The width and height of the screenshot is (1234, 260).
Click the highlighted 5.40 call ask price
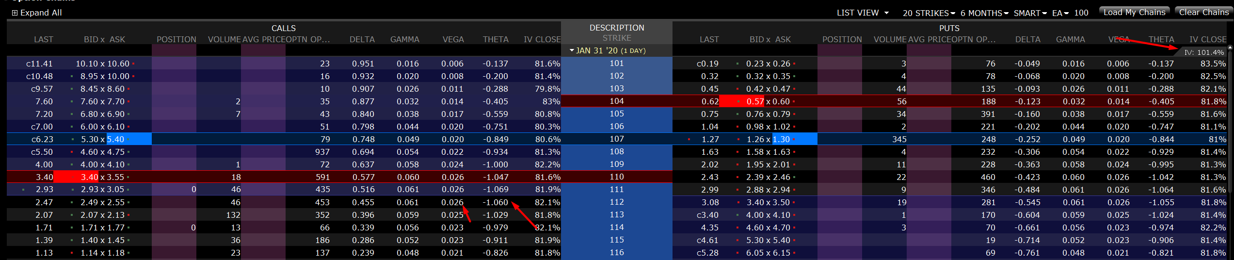tap(116, 139)
